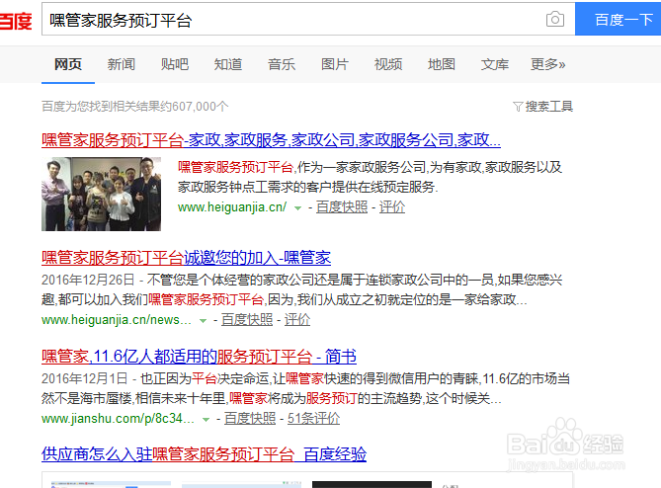Visit the www.heiguanjia.cn/ URL link
The image size is (661, 488).
coord(232,206)
